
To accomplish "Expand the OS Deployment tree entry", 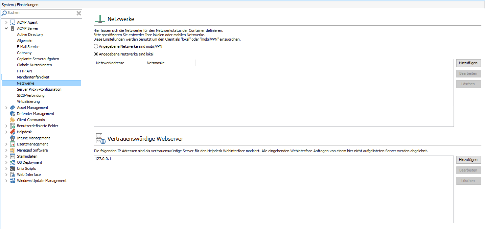I will point(6,162).
